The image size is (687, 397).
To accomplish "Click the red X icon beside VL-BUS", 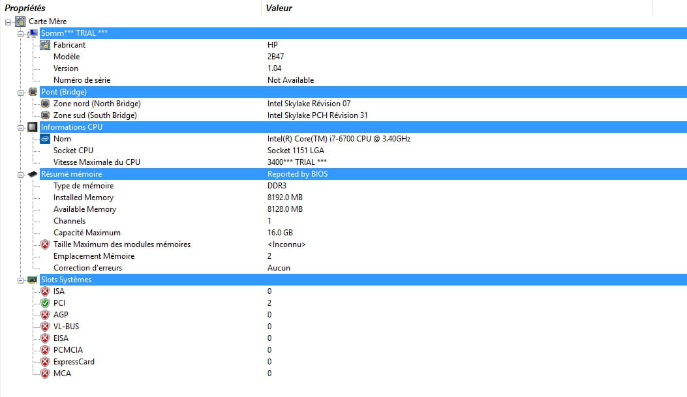I will 44,327.
